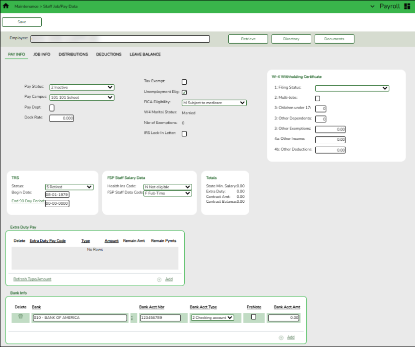Viewport: 415px width, 347px height.
Task: Open the bank lookup ellipsis icon
Action: (x=132, y=318)
